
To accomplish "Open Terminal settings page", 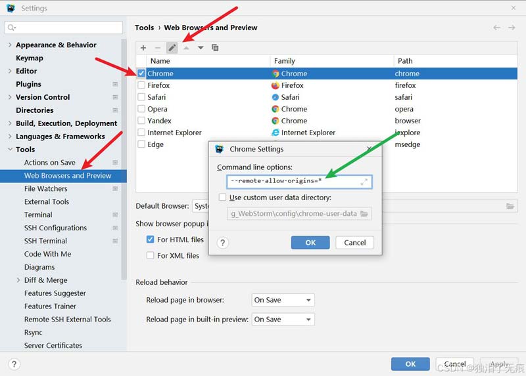I will (38, 215).
